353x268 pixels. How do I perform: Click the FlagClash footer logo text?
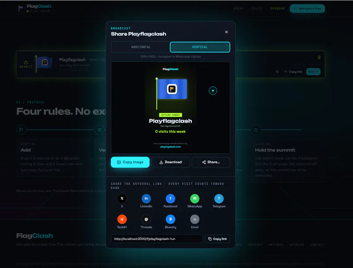coord(35,236)
